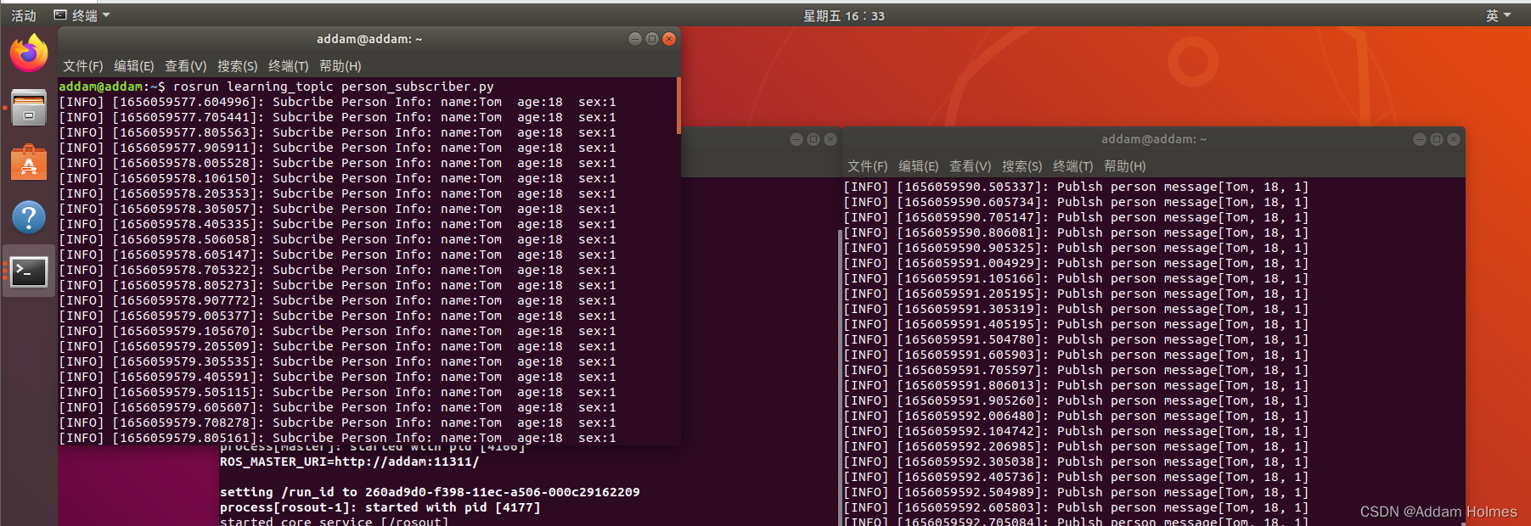Maximize the middle roscore terminal window
1531x526 pixels.
(x=813, y=139)
